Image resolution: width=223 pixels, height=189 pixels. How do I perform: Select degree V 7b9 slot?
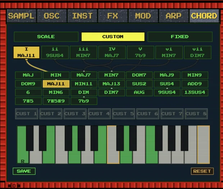click(x=141, y=52)
